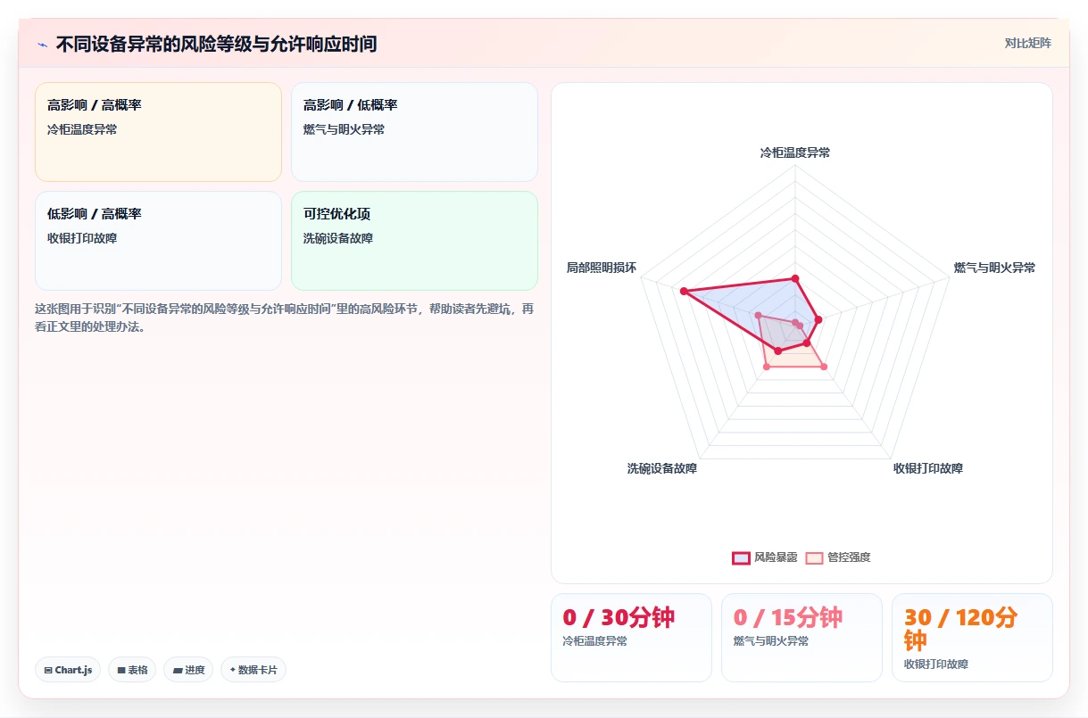This screenshot has height=718, width=1088.
Task: Click the 30 / 120分钟 stat card
Action: coord(972,638)
